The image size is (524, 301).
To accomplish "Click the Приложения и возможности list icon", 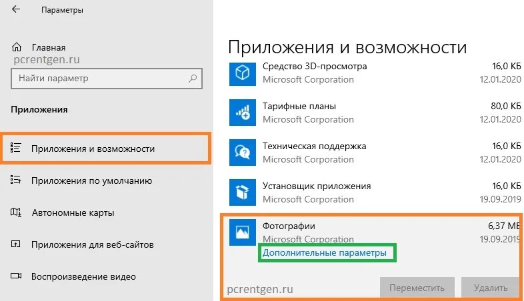I will (16, 148).
